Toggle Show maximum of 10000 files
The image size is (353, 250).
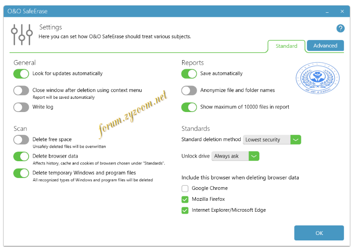click(189, 107)
